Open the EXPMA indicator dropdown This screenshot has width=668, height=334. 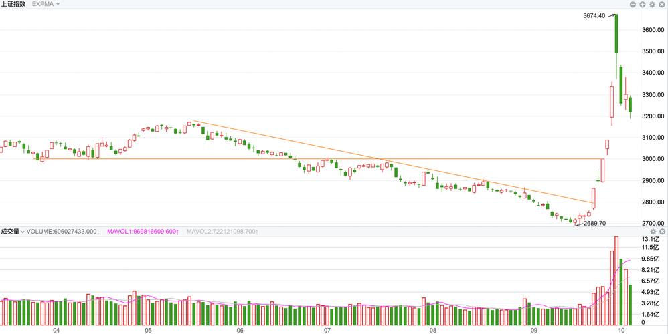[46, 4]
